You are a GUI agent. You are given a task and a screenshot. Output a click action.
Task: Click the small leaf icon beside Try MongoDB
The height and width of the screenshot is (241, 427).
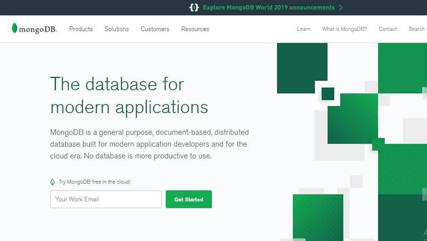(52, 182)
